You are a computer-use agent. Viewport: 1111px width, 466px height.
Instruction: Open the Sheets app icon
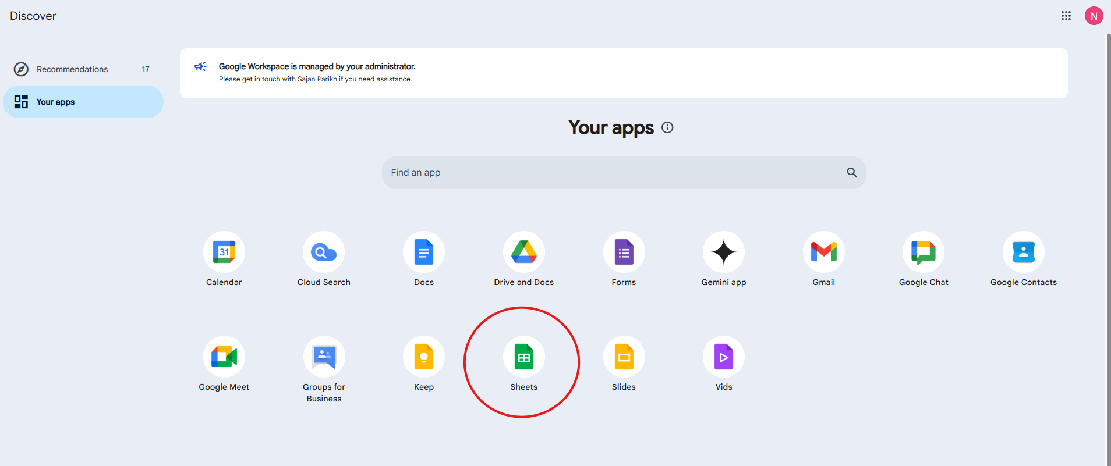tap(524, 357)
